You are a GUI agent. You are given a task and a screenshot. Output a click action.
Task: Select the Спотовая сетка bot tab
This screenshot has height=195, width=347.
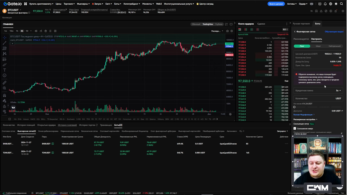8,131
